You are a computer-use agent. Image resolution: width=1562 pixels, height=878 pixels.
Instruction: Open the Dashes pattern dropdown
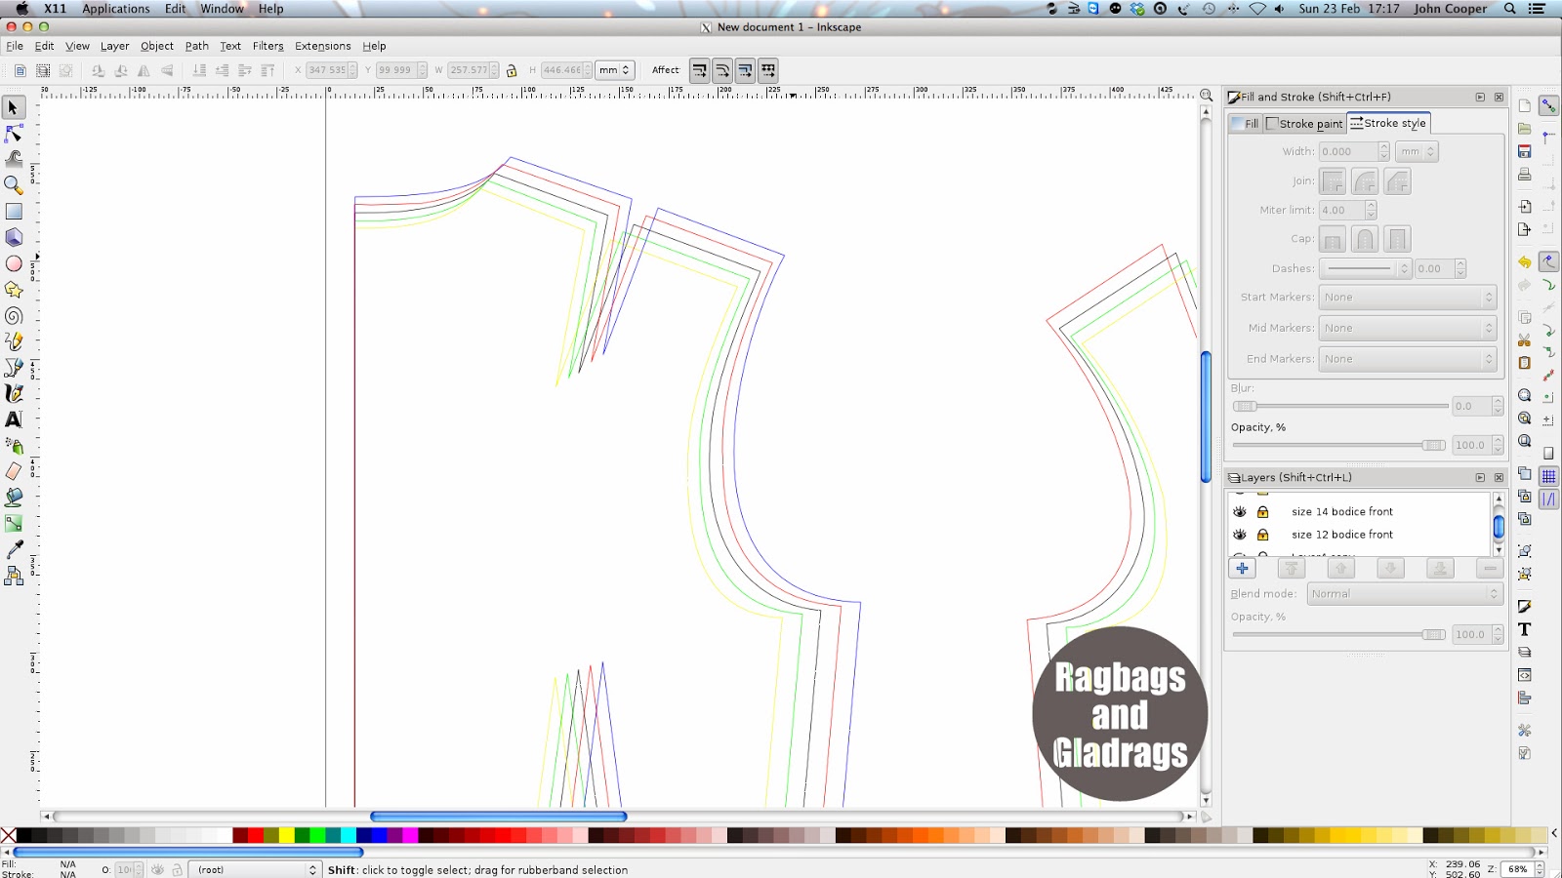pyautogui.click(x=1366, y=268)
